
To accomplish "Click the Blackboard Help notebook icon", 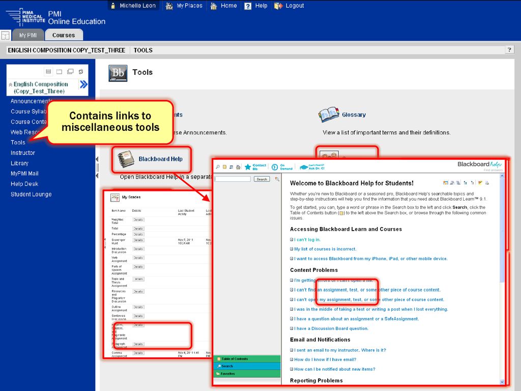I will (126, 159).
